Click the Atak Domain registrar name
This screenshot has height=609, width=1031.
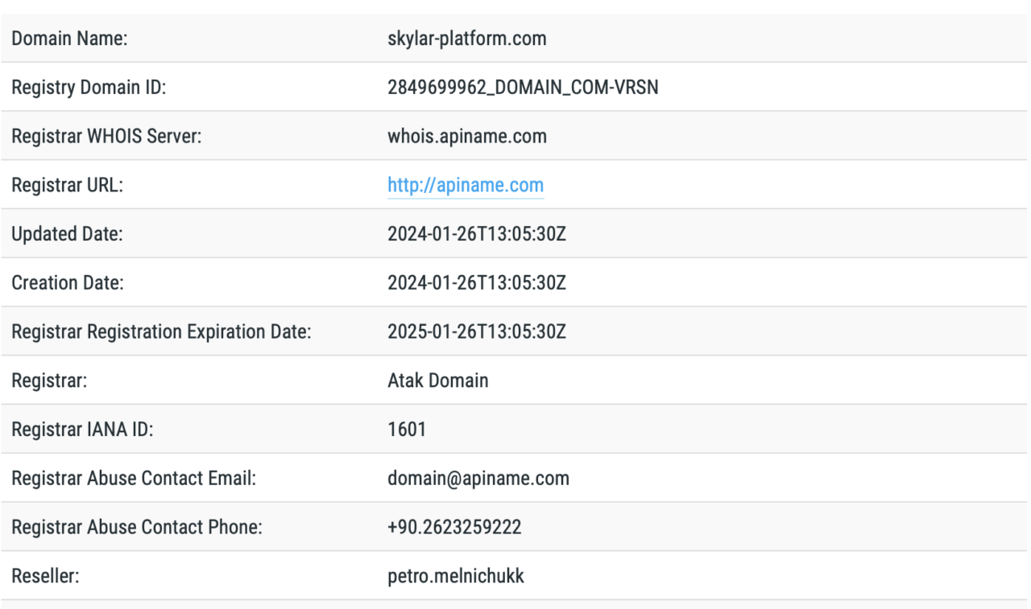[x=438, y=381]
